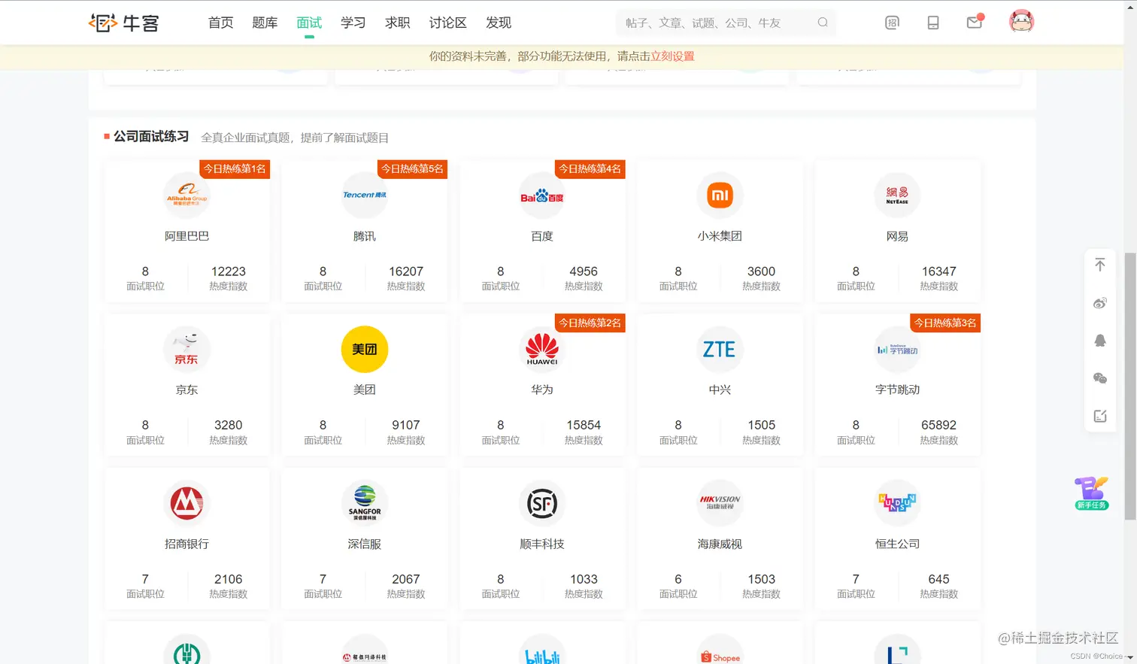Viewport: 1137px width, 664px height.
Task: Click heat index value 15854
Action: pyautogui.click(x=584, y=425)
